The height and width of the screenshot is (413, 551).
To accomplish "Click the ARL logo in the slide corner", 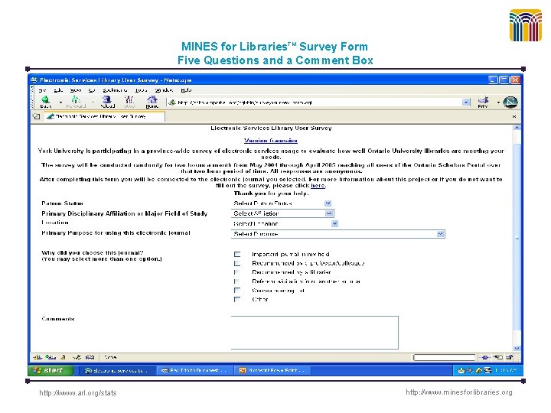I will click(x=525, y=25).
